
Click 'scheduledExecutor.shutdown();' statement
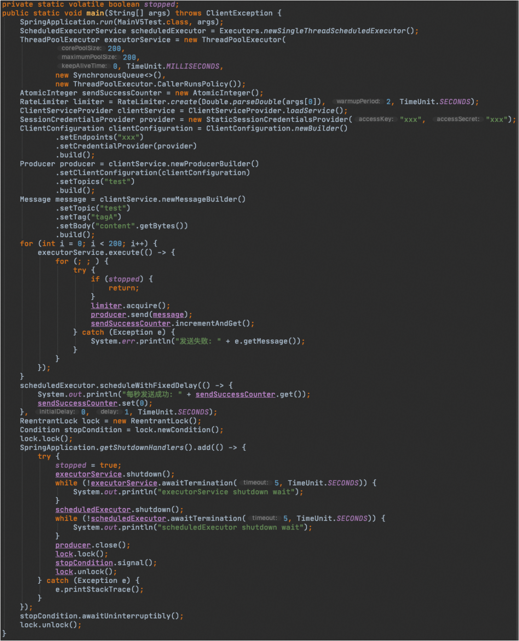click(x=119, y=510)
